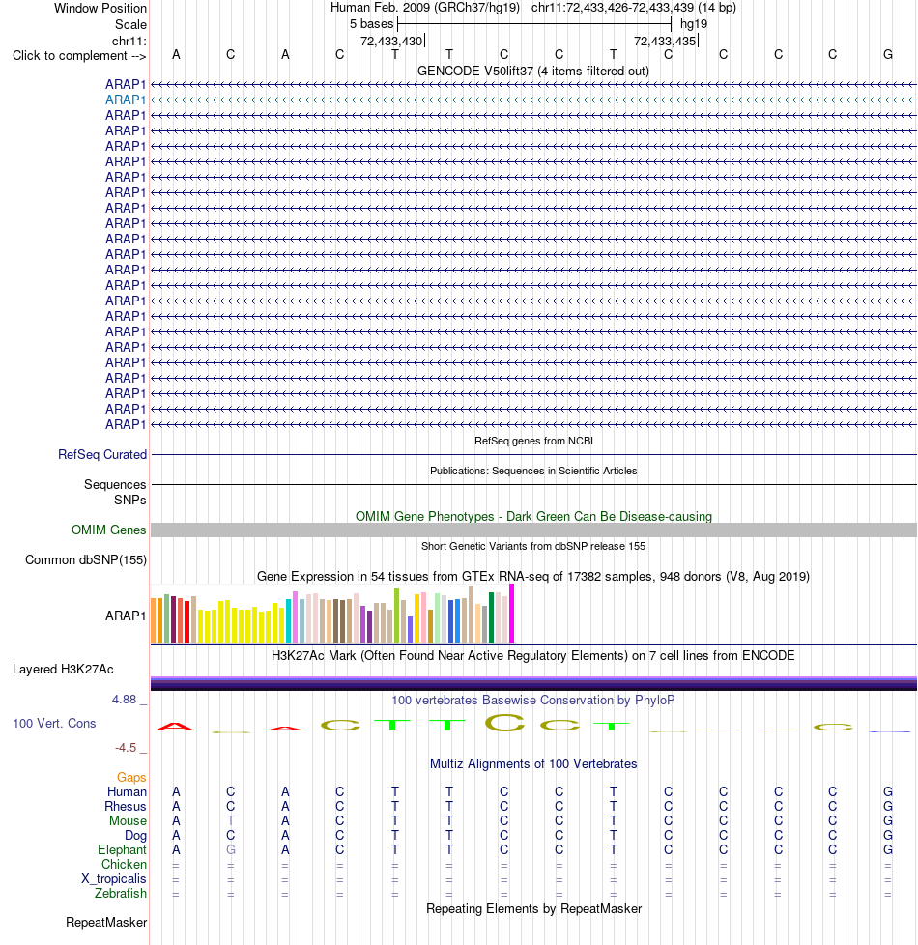The height and width of the screenshot is (945, 918).
Task: Click the purple H3K27Ac signal band
Action: pyautogui.click(x=533, y=683)
